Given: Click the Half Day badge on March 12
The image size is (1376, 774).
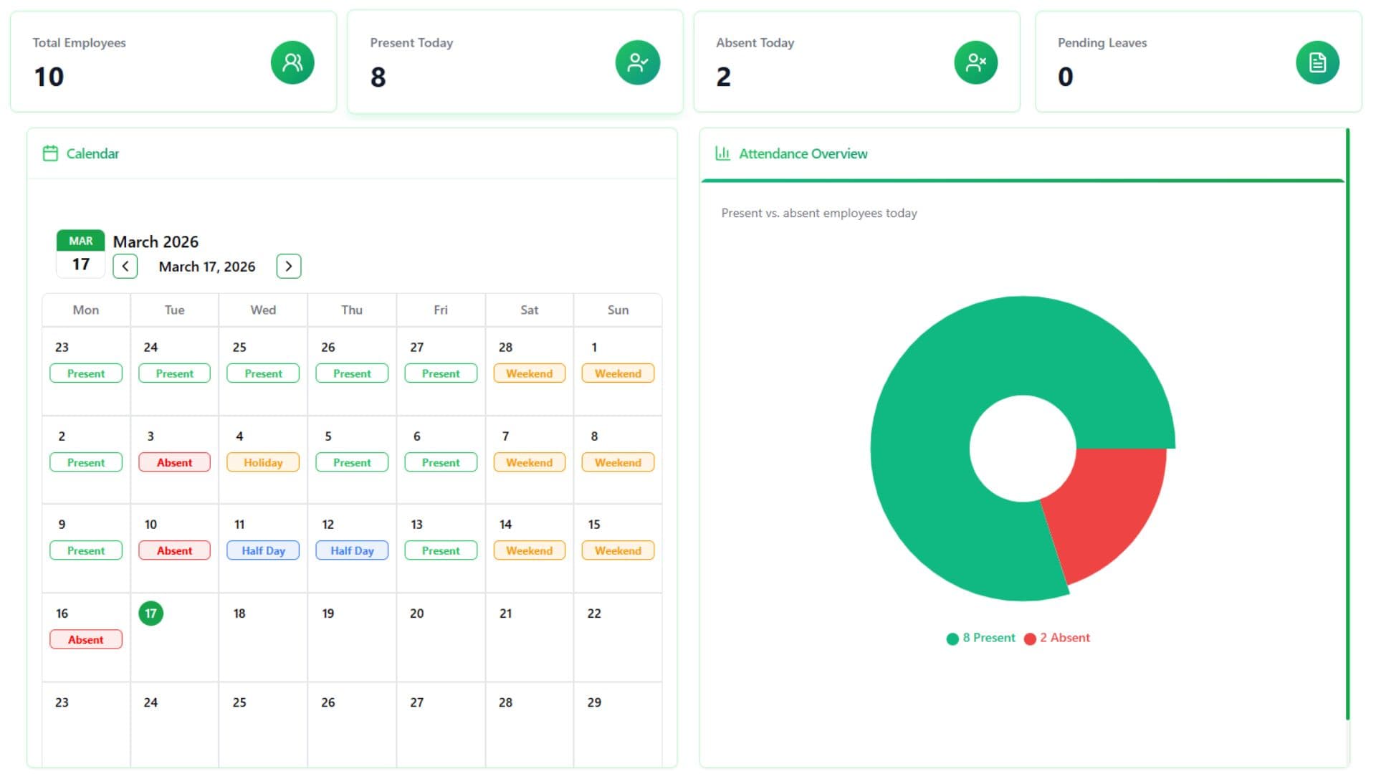Looking at the screenshot, I should (x=352, y=550).
